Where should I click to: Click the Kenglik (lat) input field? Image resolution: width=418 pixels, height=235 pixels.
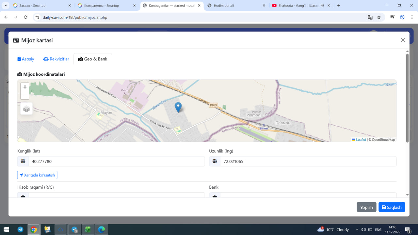(116, 161)
